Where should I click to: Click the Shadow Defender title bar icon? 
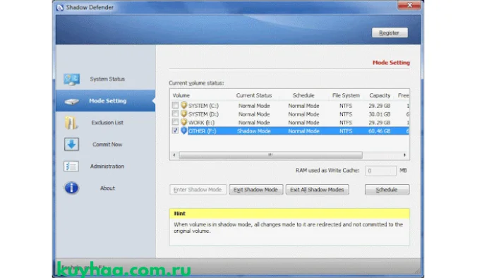point(60,7)
